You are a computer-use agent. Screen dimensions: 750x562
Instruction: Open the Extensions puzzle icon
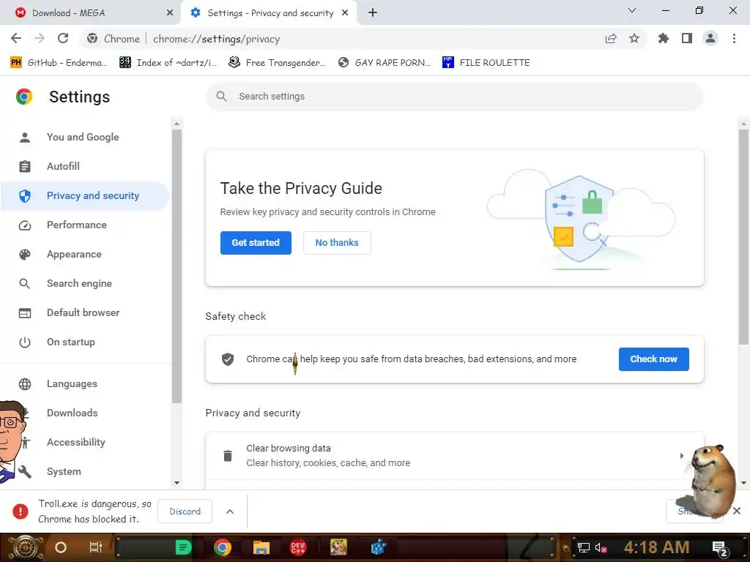664,39
